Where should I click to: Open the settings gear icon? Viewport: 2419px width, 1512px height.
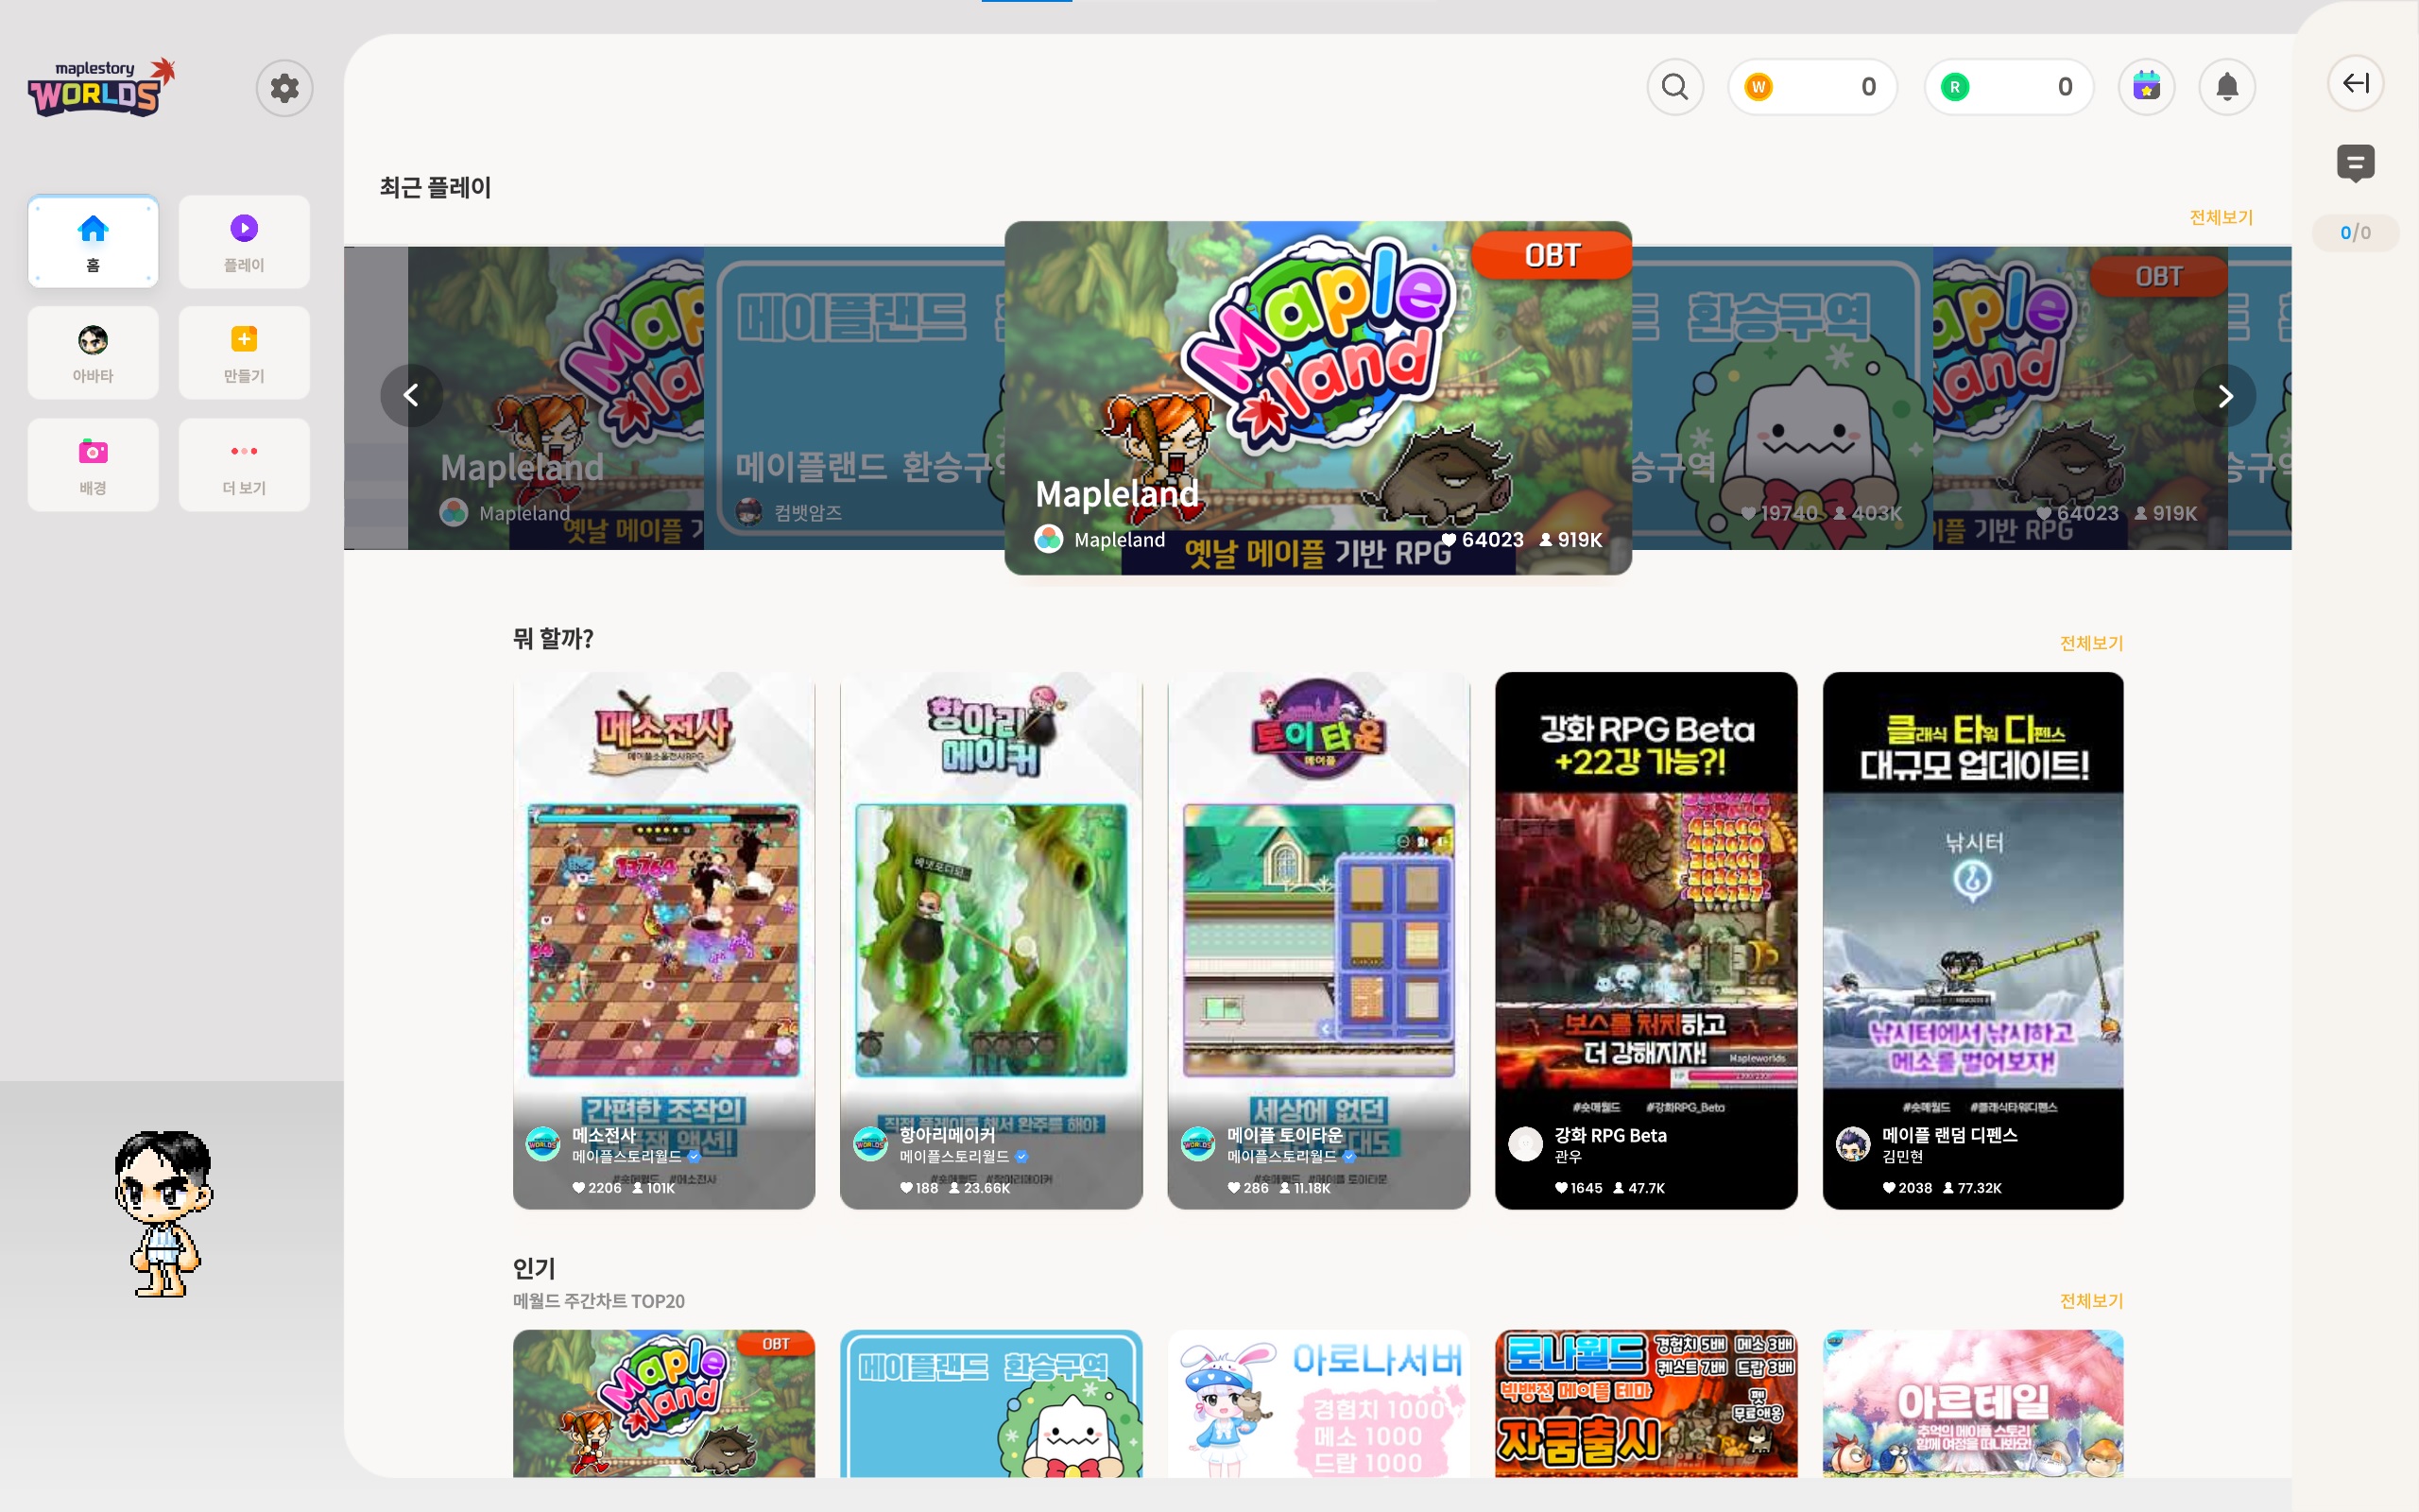[284, 88]
